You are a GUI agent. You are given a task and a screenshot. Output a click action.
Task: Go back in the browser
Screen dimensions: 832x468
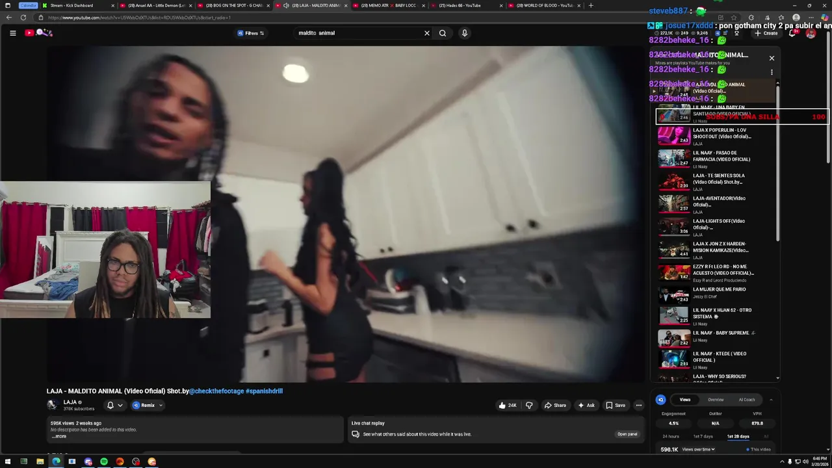point(8,18)
